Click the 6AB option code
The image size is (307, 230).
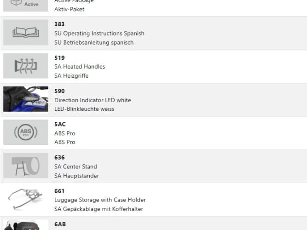click(x=60, y=224)
